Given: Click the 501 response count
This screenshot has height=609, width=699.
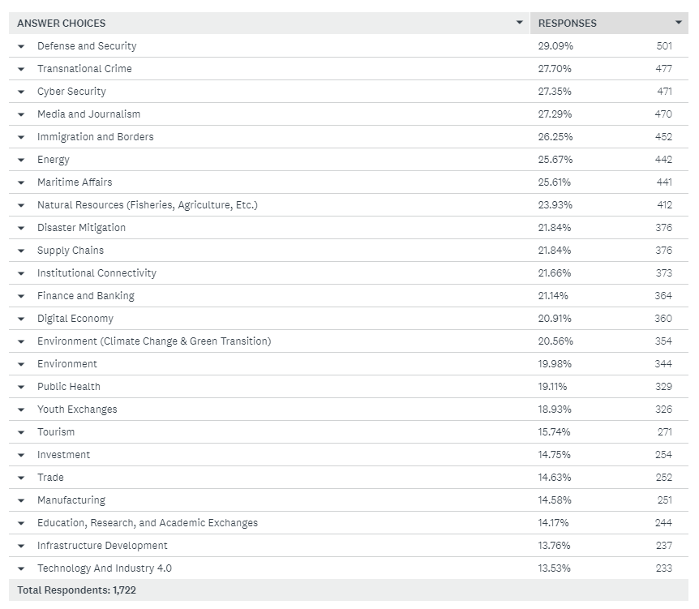Looking at the screenshot, I should [x=664, y=46].
